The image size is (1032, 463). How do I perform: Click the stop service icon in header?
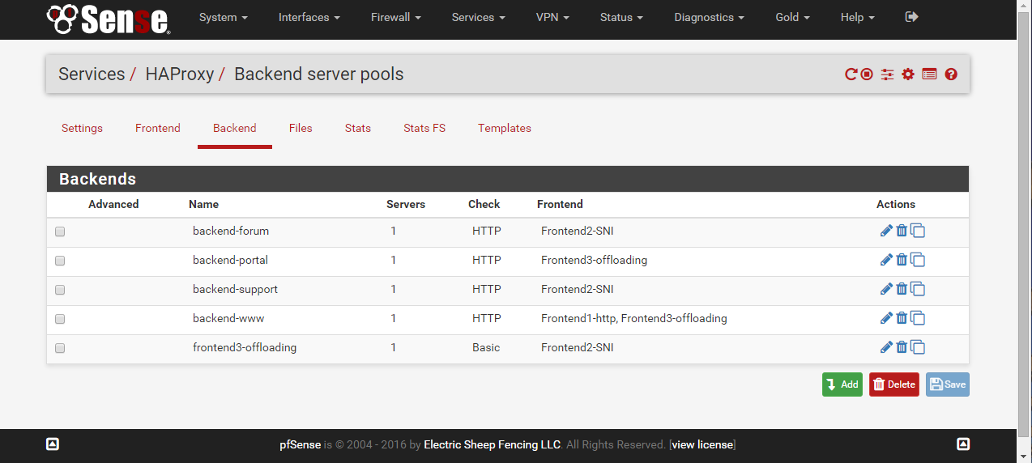[867, 74]
